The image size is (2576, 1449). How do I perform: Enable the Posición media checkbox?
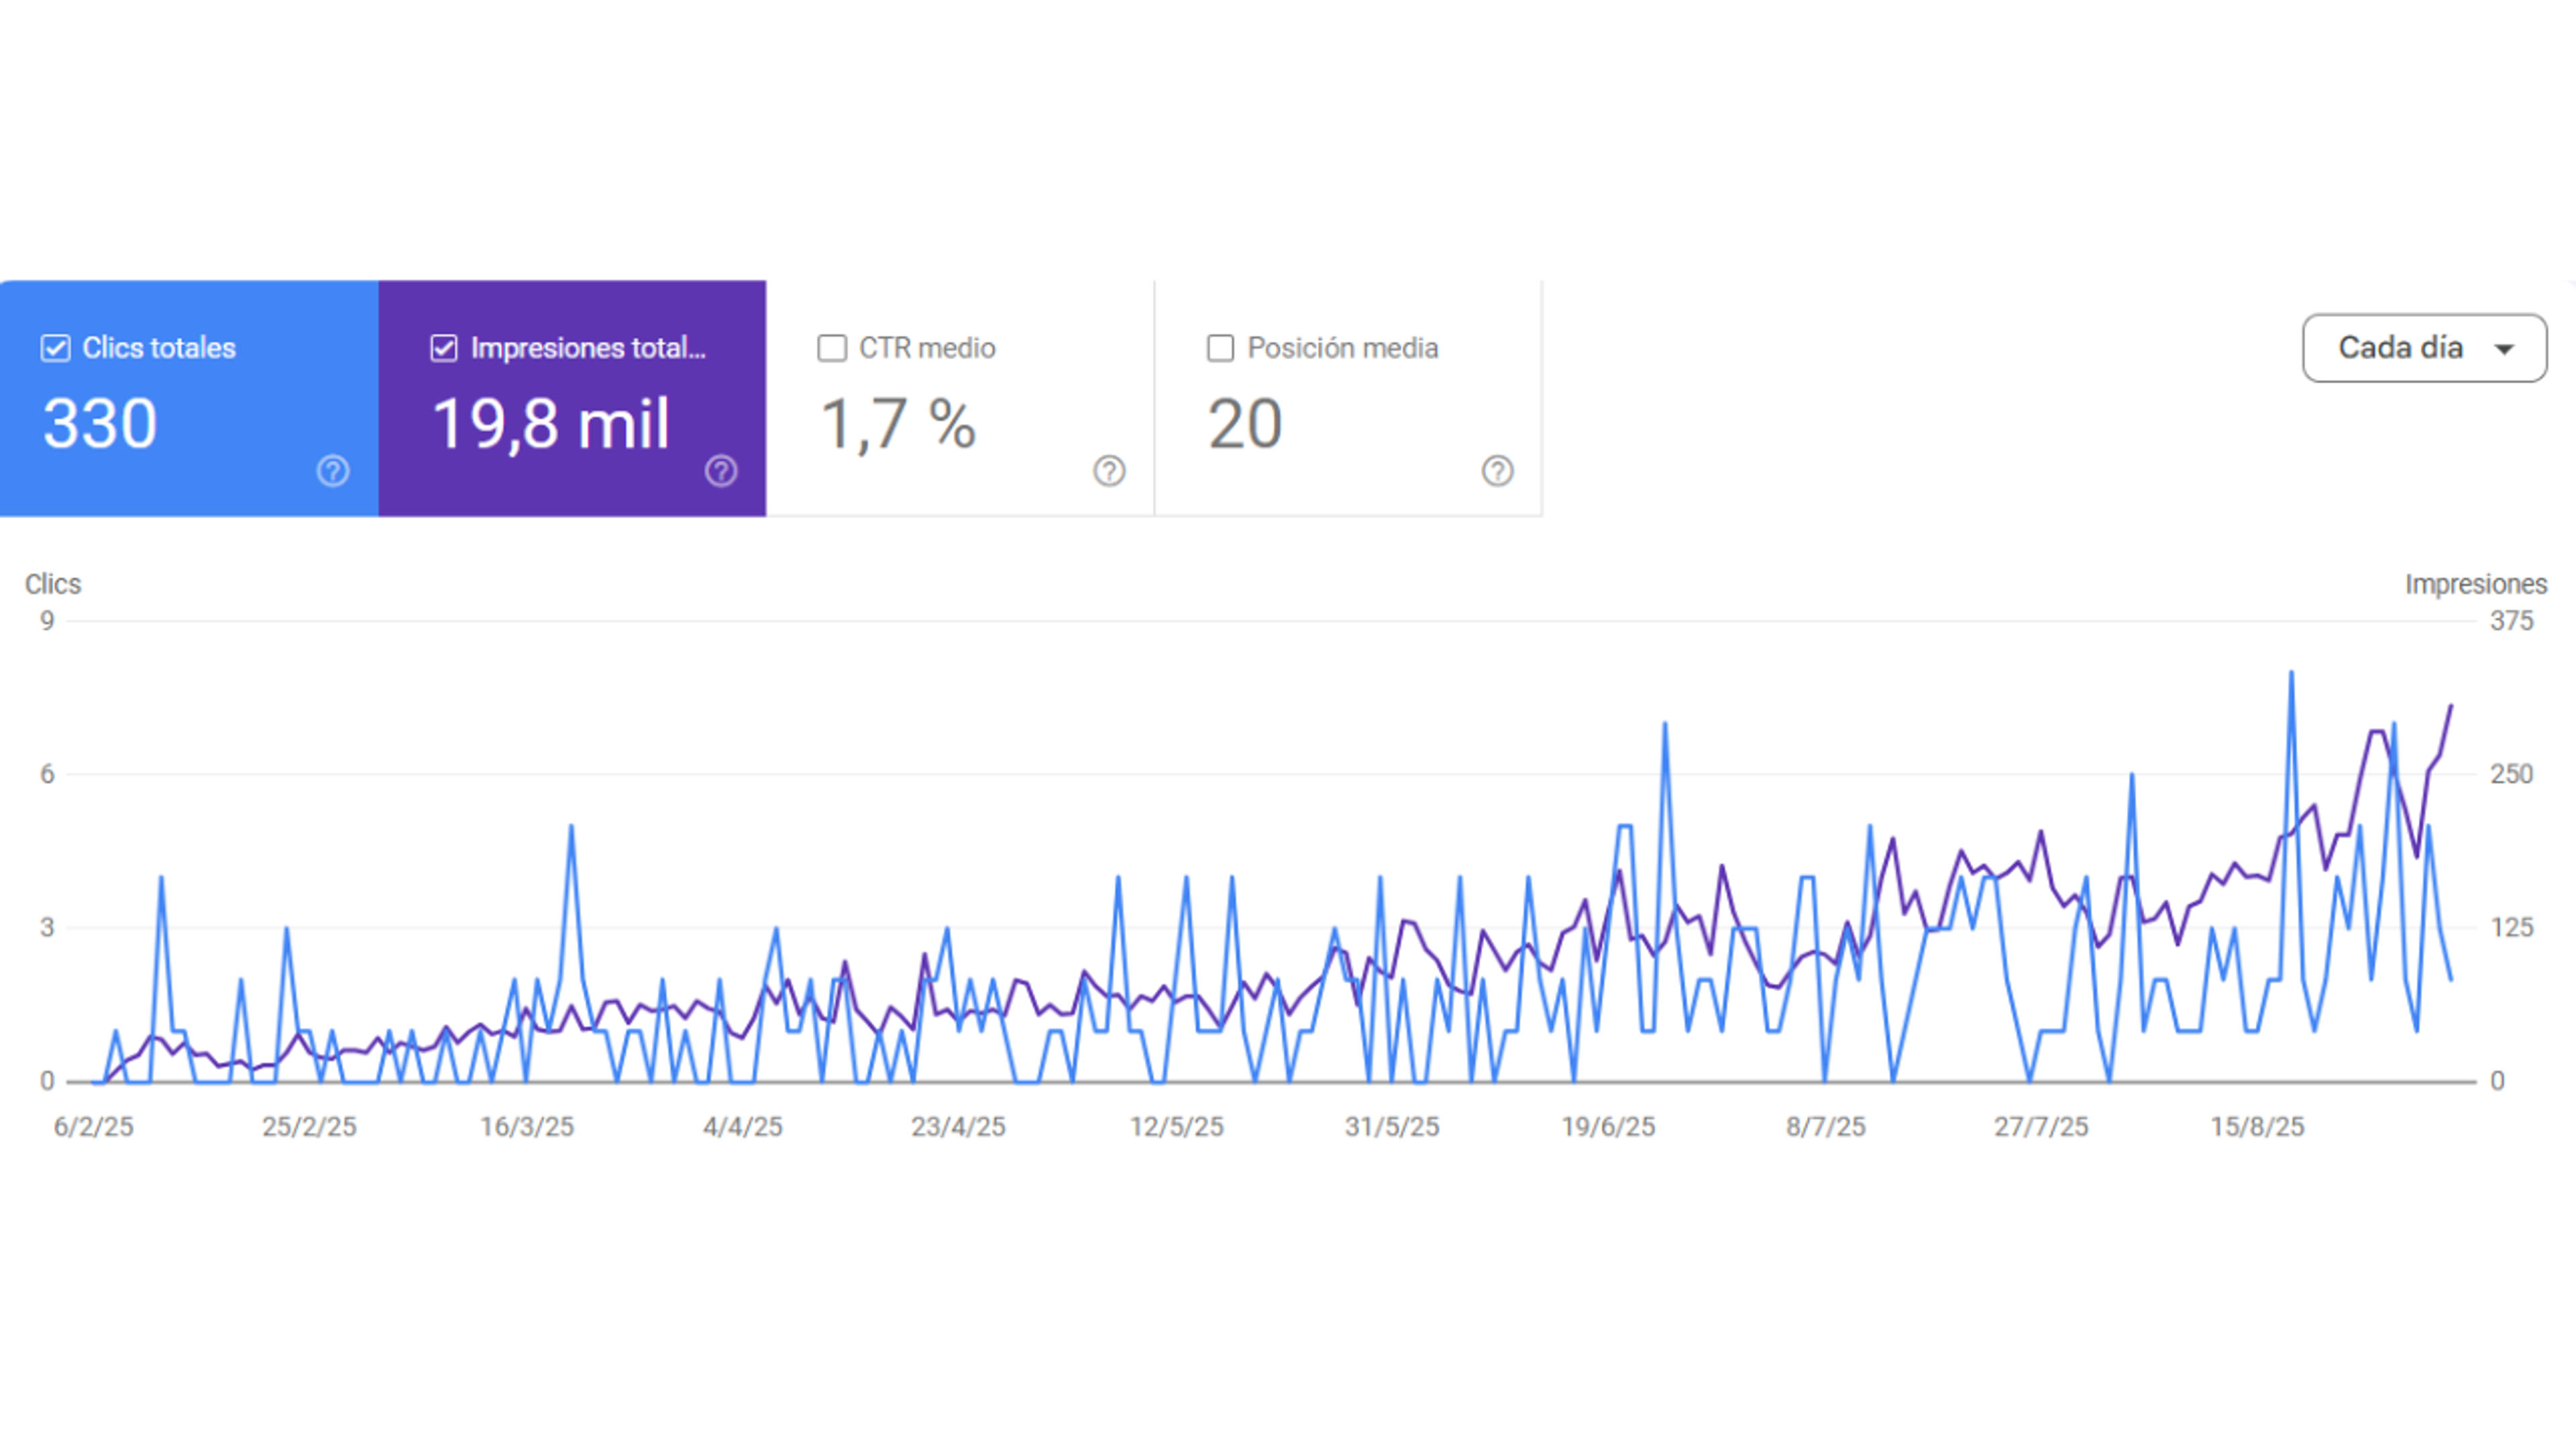point(1220,348)
